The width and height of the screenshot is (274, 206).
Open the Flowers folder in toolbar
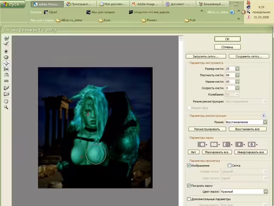point(149,20)
